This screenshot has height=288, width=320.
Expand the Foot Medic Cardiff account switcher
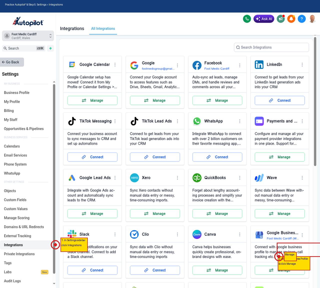tap(28, 36)
